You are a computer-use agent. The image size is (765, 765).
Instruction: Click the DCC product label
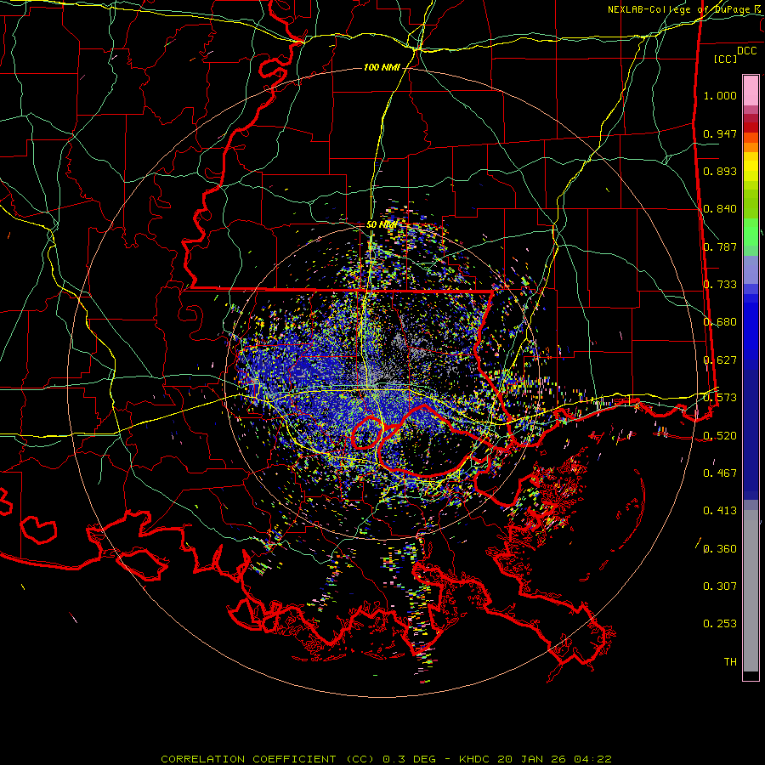pos(746,51)
